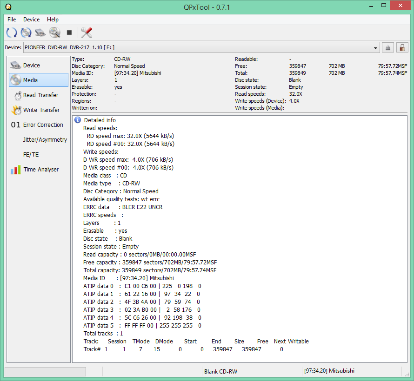414x381 pixels.
Task: Click 'ATIP data 5' row
Action: point(142,326)
